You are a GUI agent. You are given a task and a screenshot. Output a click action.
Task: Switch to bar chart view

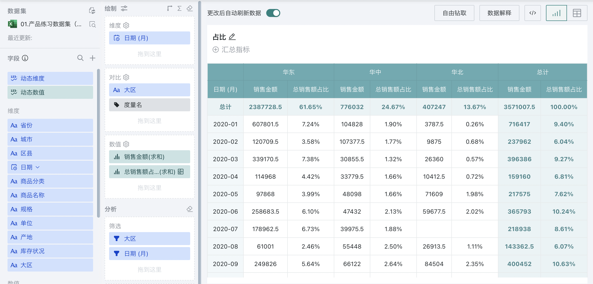(556, 13)
